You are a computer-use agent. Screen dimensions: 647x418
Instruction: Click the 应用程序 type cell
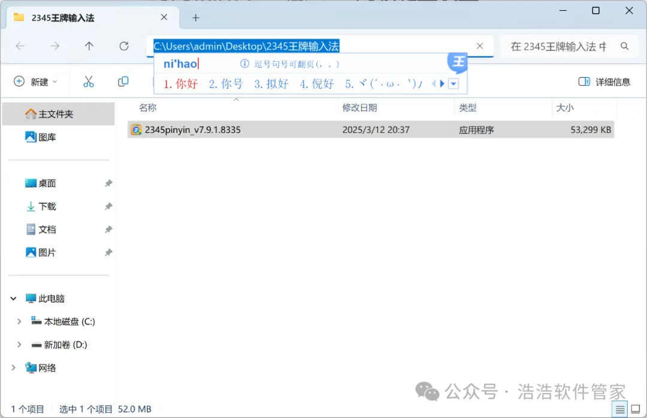(476, 130)
